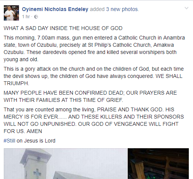Image resolution: width=193 pixels, height=179 pixels.
Task: Click the 'added 3 new photos' text
Action: [x=114, y=9]
